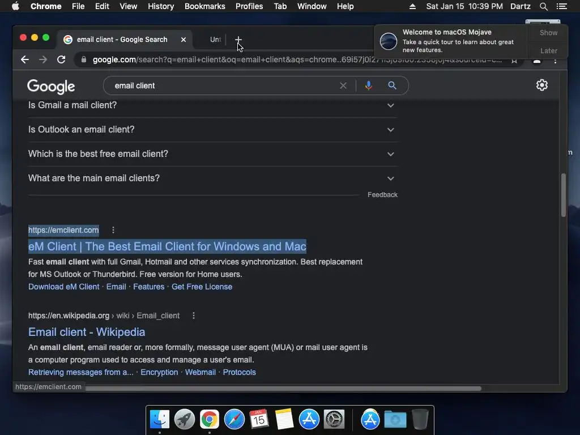Start voice search with microphone icon
This screenshot has width=580, height=435.
pos(368,86)
